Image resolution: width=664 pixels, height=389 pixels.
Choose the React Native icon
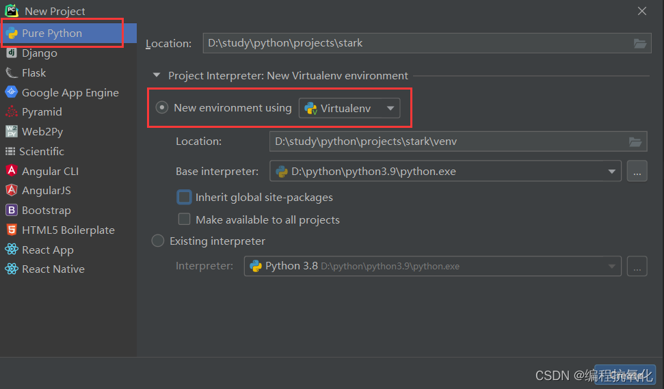(x=12, y=269)
